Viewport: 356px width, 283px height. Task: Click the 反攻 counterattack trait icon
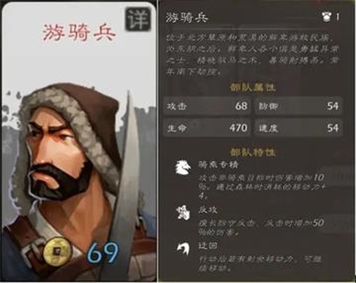point(183,212)
